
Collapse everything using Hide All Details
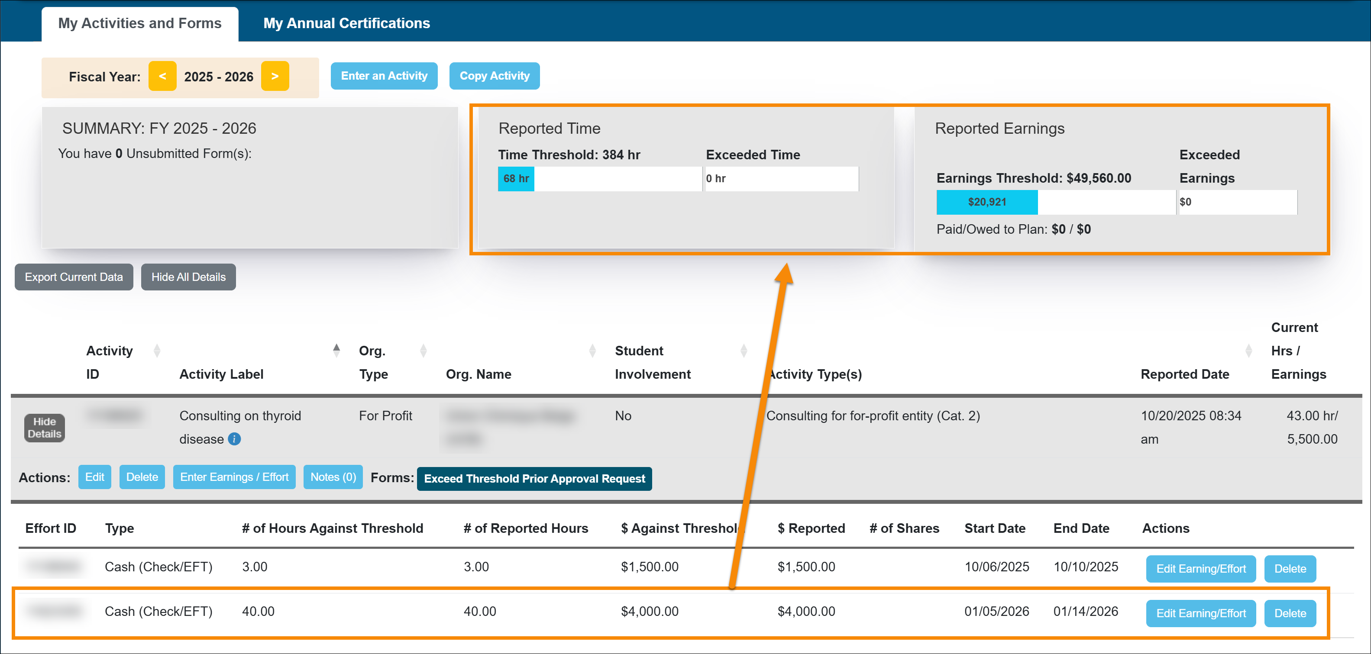pyautogui.click(x=188, y=277)
